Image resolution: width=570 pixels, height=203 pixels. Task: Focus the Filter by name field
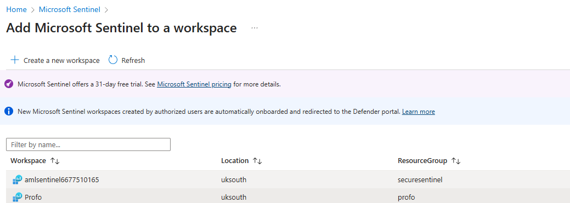click(x=88, y=144)
